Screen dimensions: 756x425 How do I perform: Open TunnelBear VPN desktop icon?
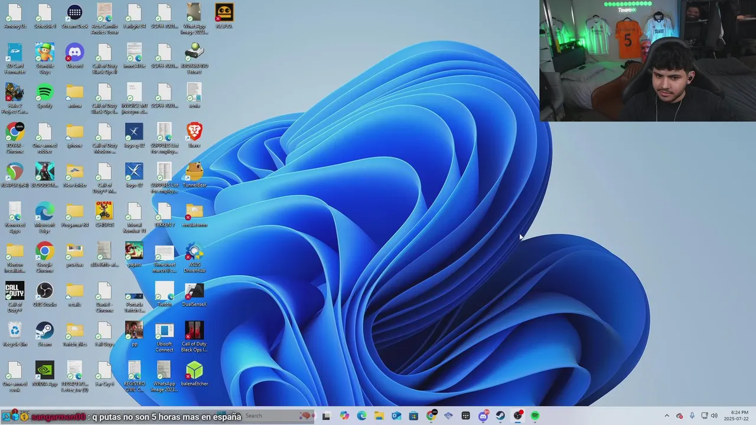click(194, 175)
